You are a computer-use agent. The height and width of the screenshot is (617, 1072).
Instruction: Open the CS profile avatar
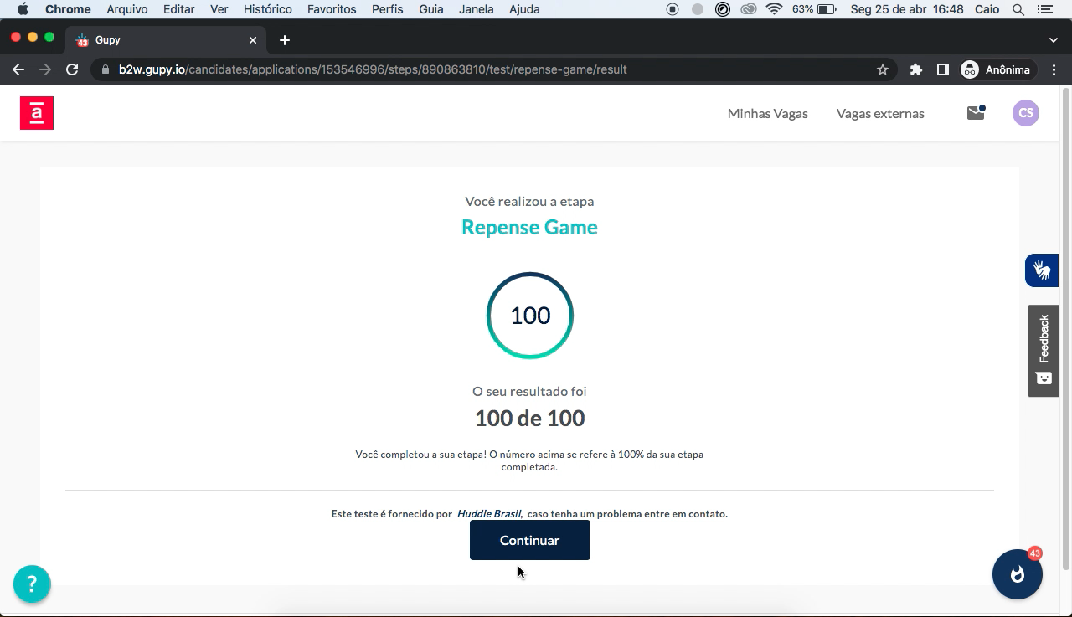pyautogui.click(x=1025, y=113)
